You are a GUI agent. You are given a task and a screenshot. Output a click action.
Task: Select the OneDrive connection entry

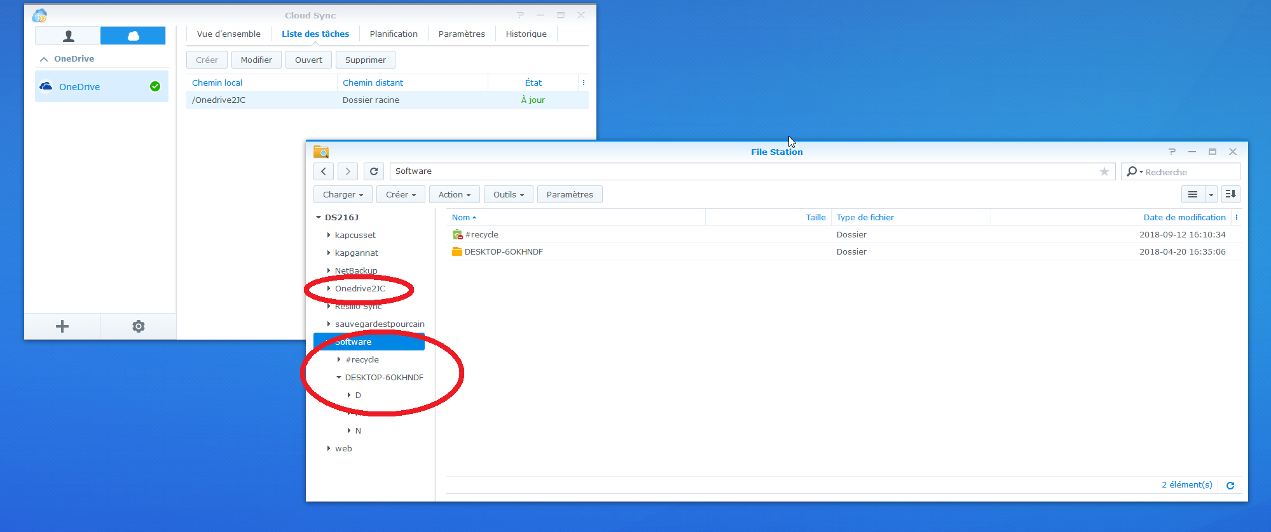pos(102,87)
